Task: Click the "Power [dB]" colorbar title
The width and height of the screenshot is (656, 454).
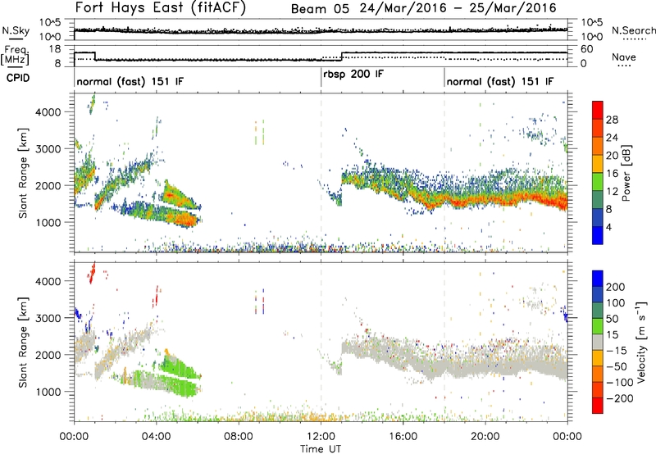Action: [626, 173]
